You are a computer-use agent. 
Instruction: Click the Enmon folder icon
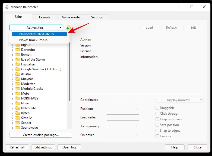point(18,55)
